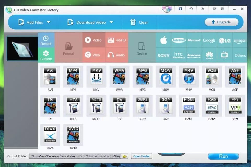Pick the M4V format icon
Viewport: 251px width, 167px height.
click(x=189, y=77)
